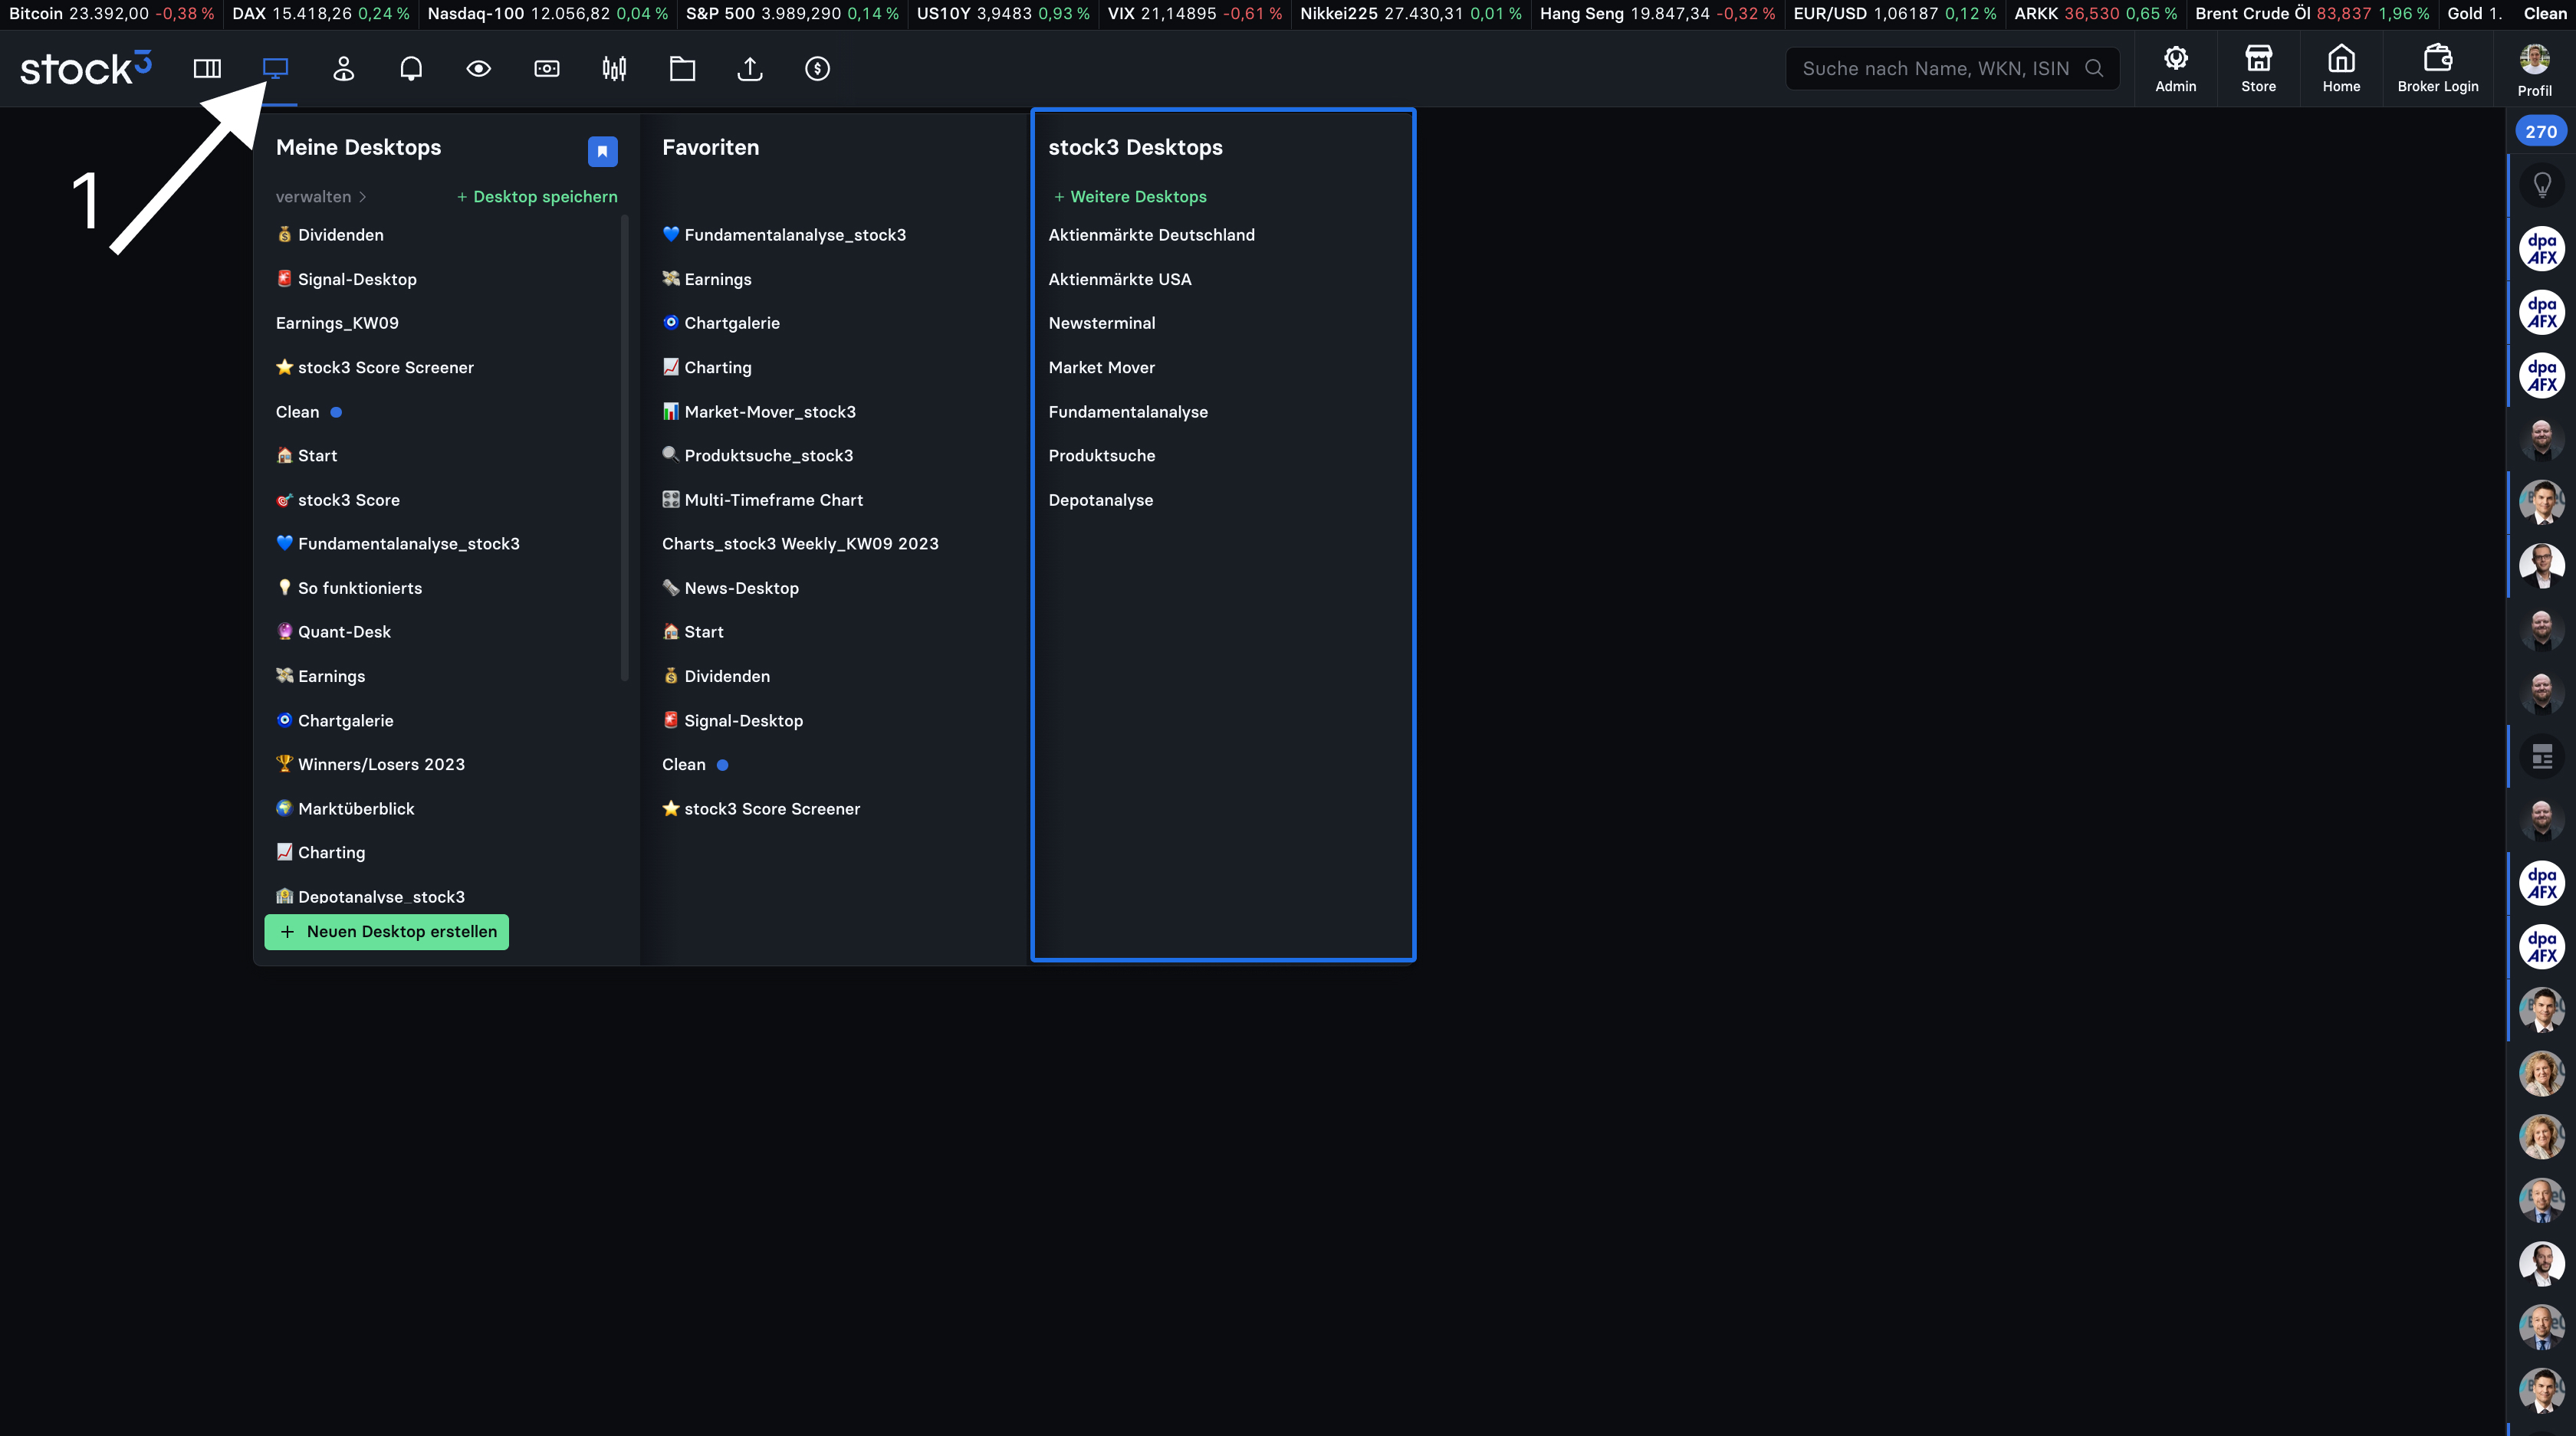The height and width of the screenshot is (1436, 2576).
Task: Open News-Desktop favorite
Action: [730, 588]
